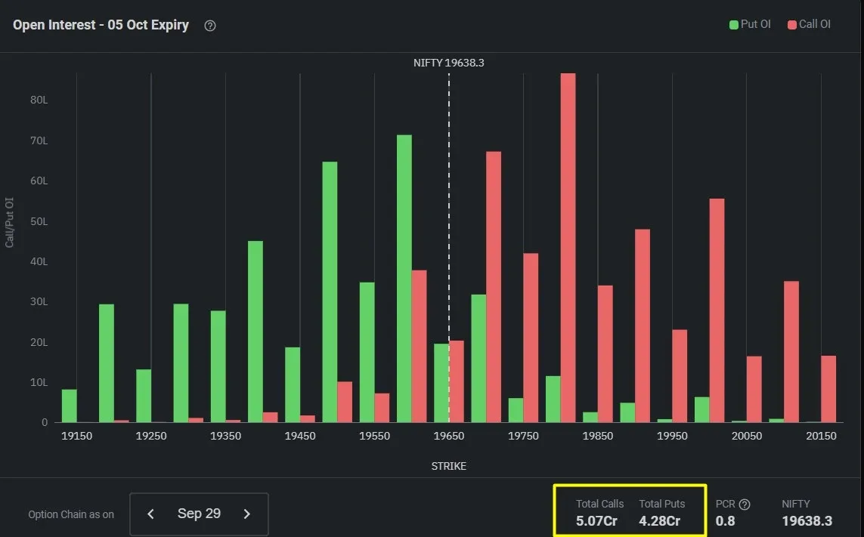Click the 19150 strike axis label
The image size is (864, 537).
[76, 436]
